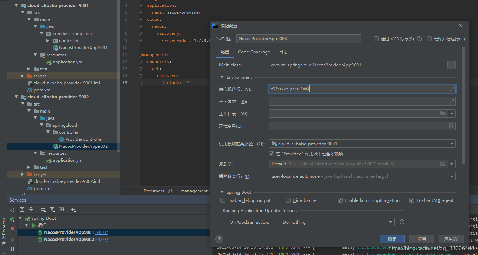Click the 确定 button
This screenshot has width=478, height=255.
click(x=392, y=239)
